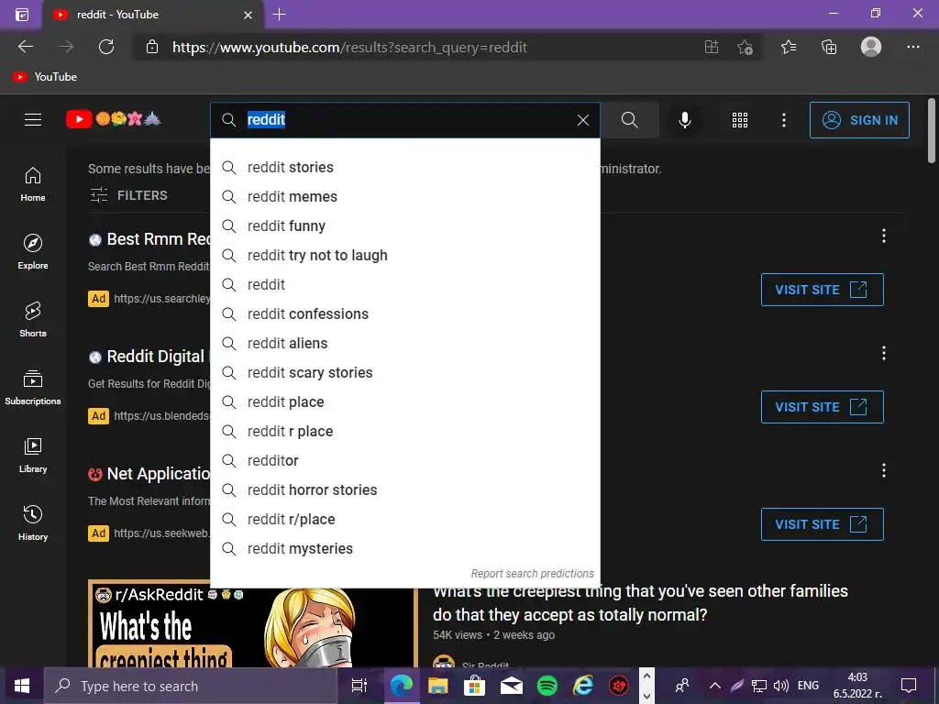This screenshot has height=704, width=939.
Task: Open Spotify from the taskbar
Action: click(x=547, y=686)
